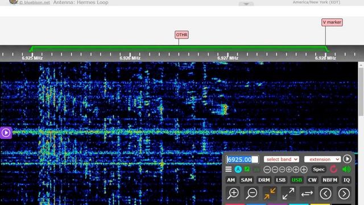Click the largest frequency step-down minus button
Image resolution: width=364 pixels, height=205 pixels.
coord(267,170)
